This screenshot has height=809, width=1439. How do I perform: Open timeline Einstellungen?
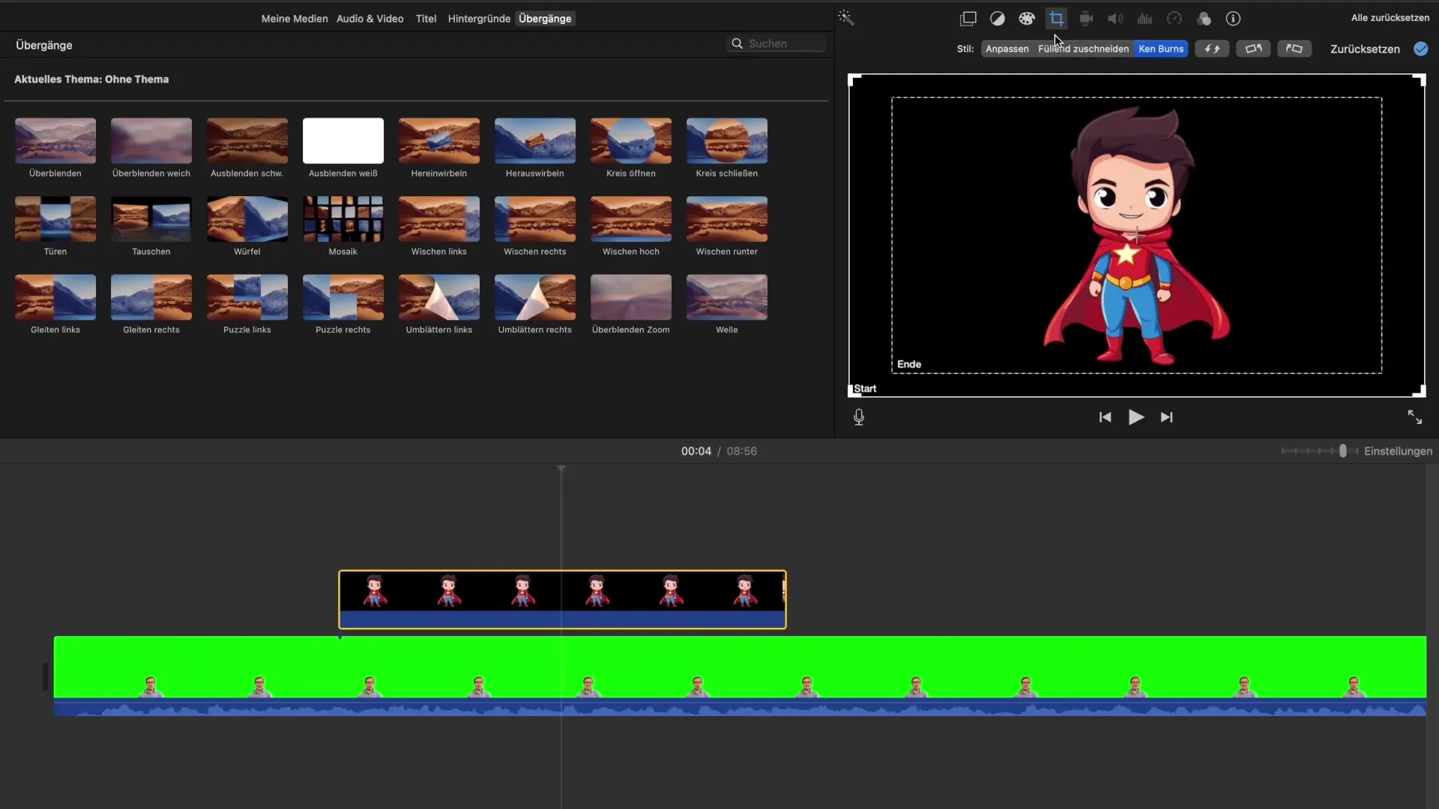[x=1398, y=451]
